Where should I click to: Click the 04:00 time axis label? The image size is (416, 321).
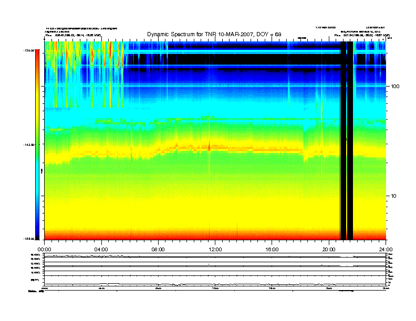101,250
